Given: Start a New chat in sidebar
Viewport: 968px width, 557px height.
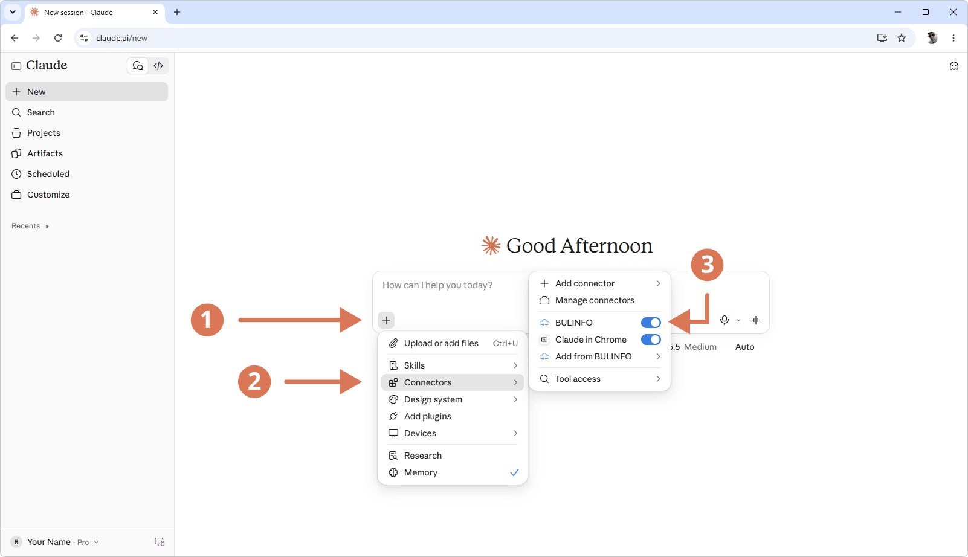Looking at the screenshot, I should (x=86, y=92).
